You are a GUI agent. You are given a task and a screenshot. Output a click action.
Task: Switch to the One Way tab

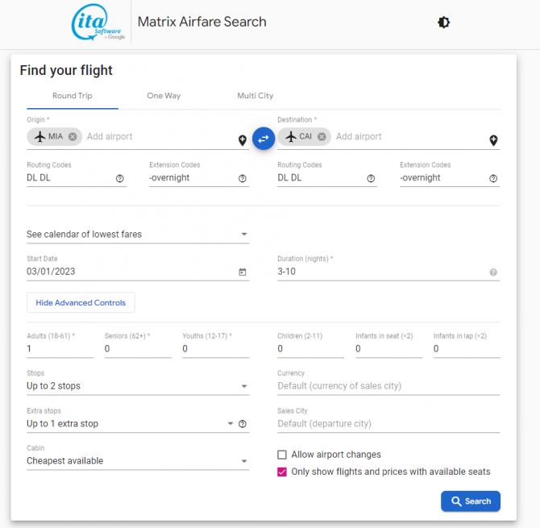(x=164, y=96)
